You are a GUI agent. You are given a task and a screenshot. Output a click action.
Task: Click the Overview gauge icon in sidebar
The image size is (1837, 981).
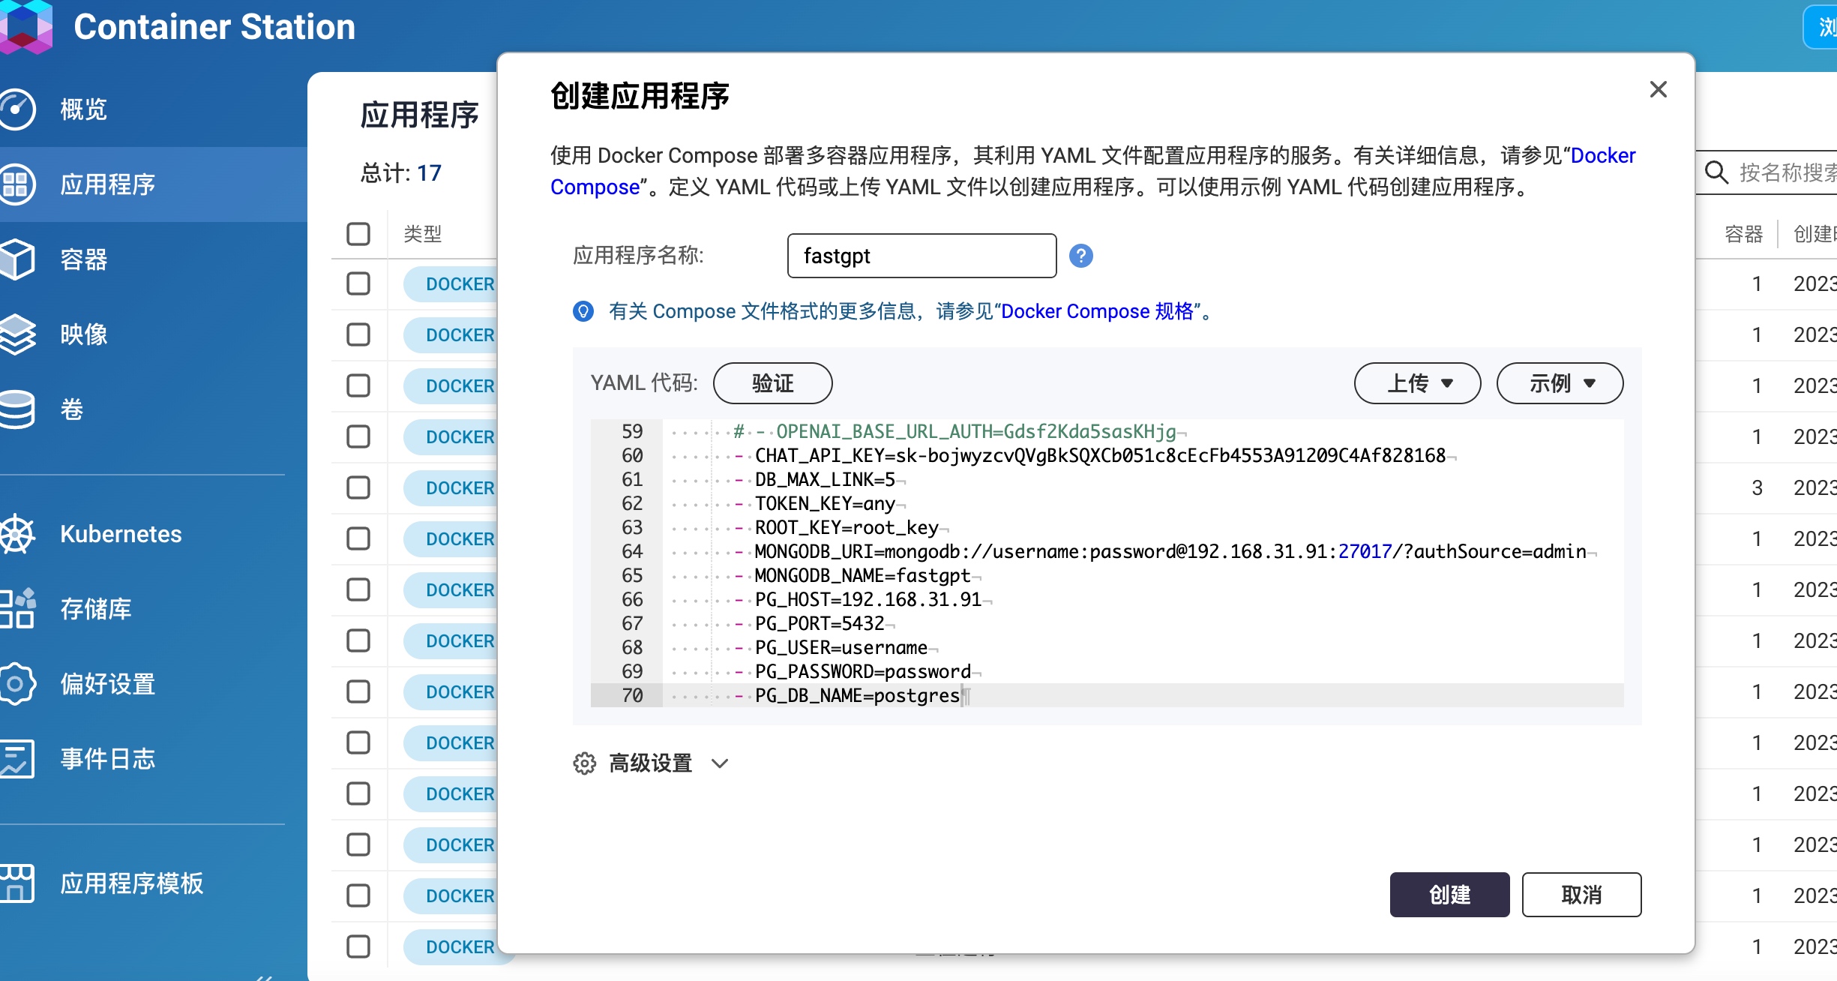[16, 109]
